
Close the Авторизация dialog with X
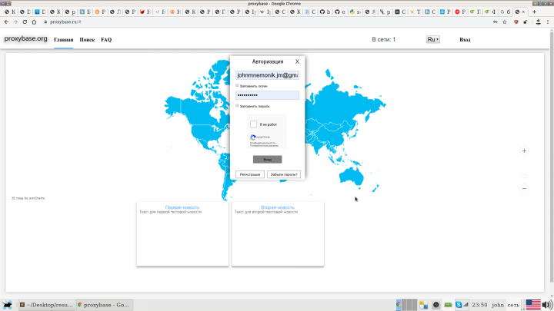297,61
